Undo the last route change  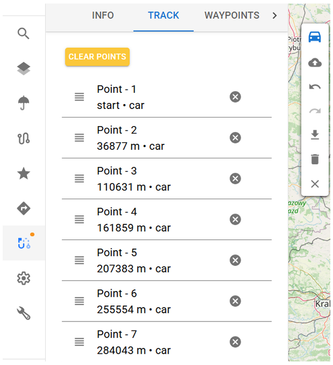point(315,86)
